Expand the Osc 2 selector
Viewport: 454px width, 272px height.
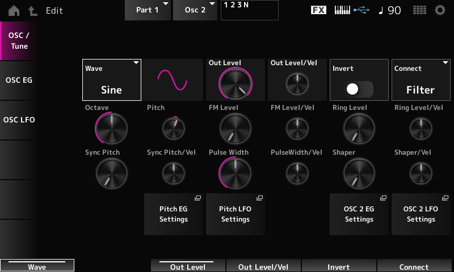pos(195,10)
